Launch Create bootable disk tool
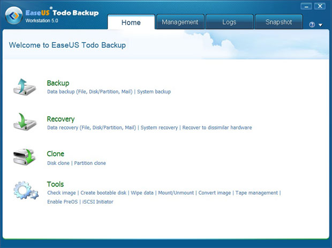Viewport: 332px width, 248px height. (104, 193)
